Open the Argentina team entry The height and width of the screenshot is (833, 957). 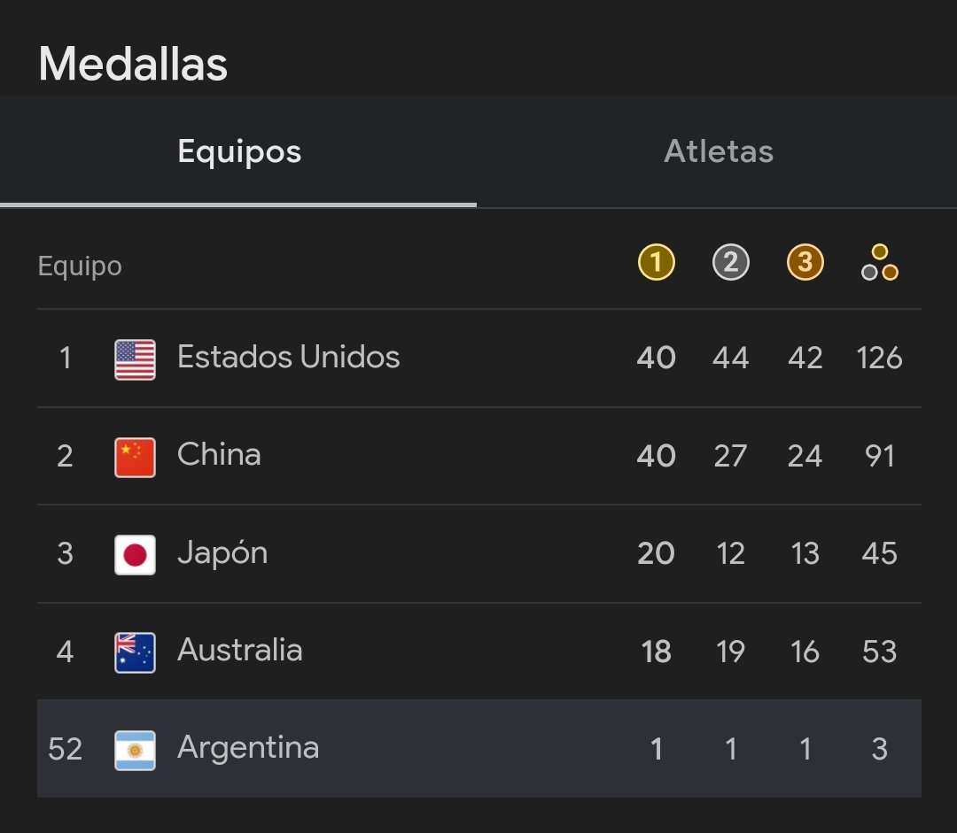[x=248, y=748]
